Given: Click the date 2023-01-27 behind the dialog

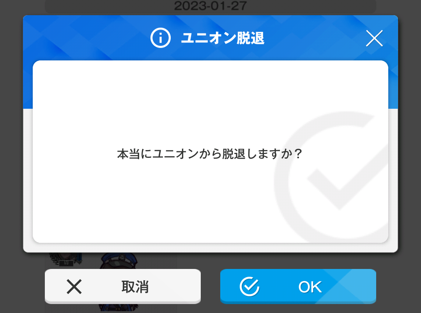Looking at the screenshot, I should click(x=210, y=5).
